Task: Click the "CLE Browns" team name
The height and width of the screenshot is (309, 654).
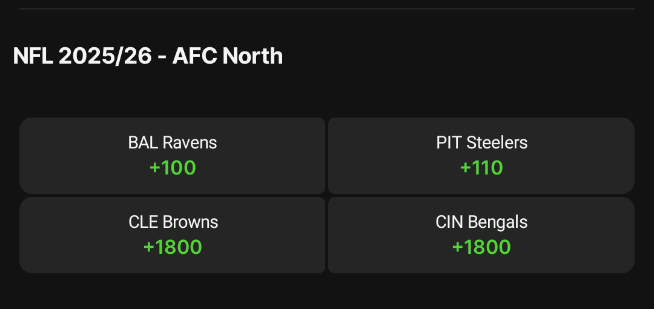Action: [x=173, y=222]
